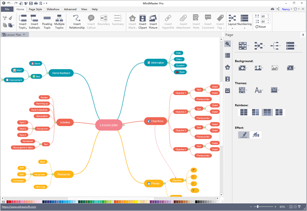Insert a Floating Topic
Viewport: 307px width, 211px height.
tap(47, 21)
